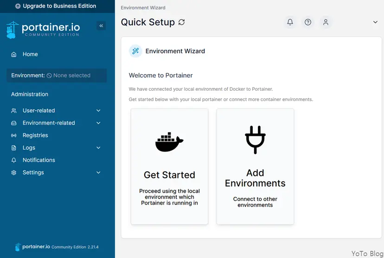Go to Registries
The image size is (384, 258).
tap(56, 135)
